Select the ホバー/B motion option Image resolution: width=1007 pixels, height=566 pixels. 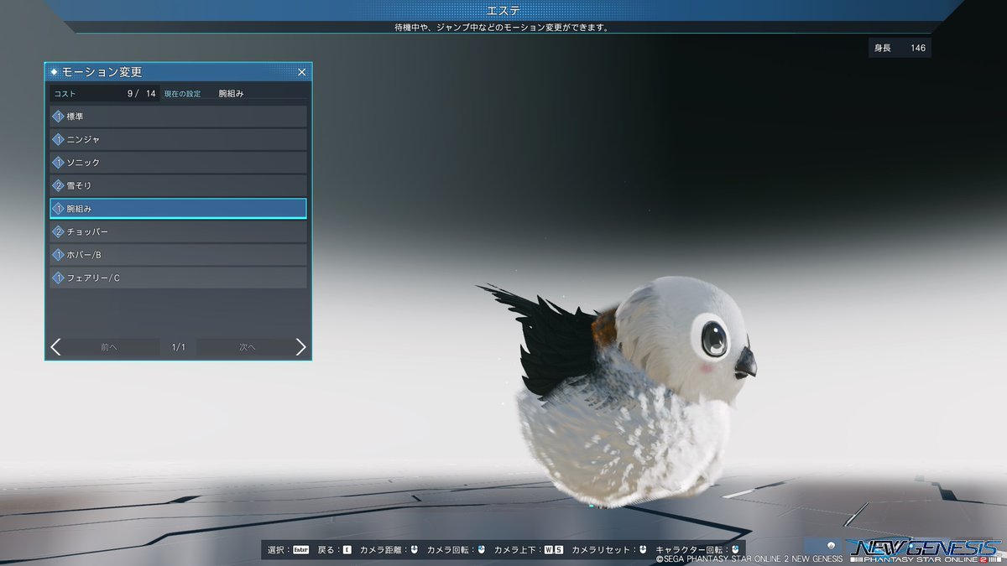178,254
